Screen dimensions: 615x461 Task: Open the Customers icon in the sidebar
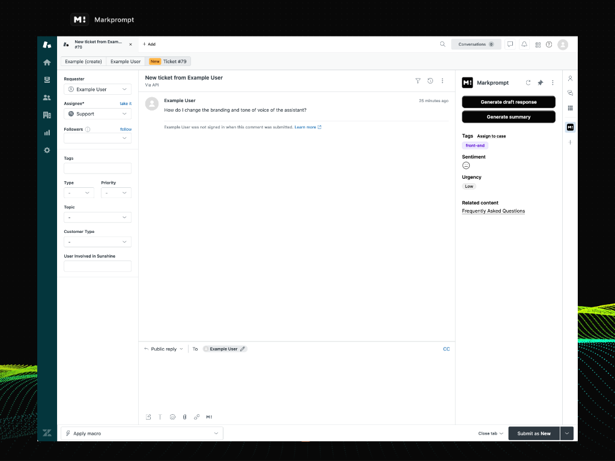47,98
